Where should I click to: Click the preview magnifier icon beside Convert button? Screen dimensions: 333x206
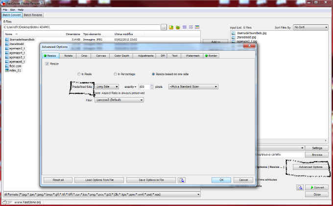point(300,187)
